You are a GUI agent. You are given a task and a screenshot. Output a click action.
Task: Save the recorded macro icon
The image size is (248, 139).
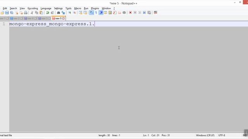coord(149,13)
